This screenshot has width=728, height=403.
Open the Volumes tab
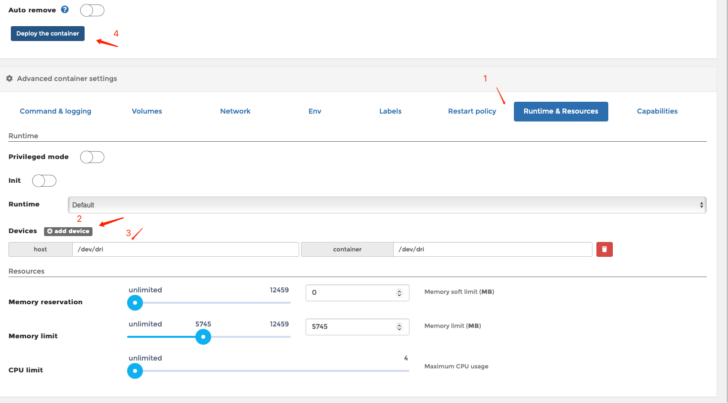click(x=147, y=111)
